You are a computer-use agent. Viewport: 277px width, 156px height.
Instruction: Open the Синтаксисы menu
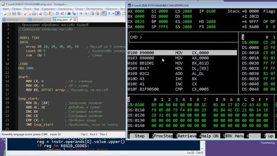65,9
